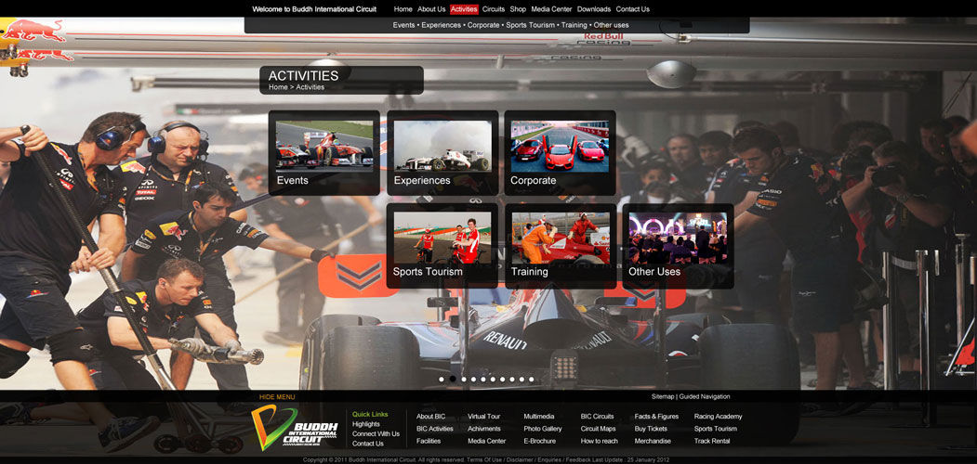Open the Sports Tourism tile
Screen dimensions: 977x464
click(442, 245)
